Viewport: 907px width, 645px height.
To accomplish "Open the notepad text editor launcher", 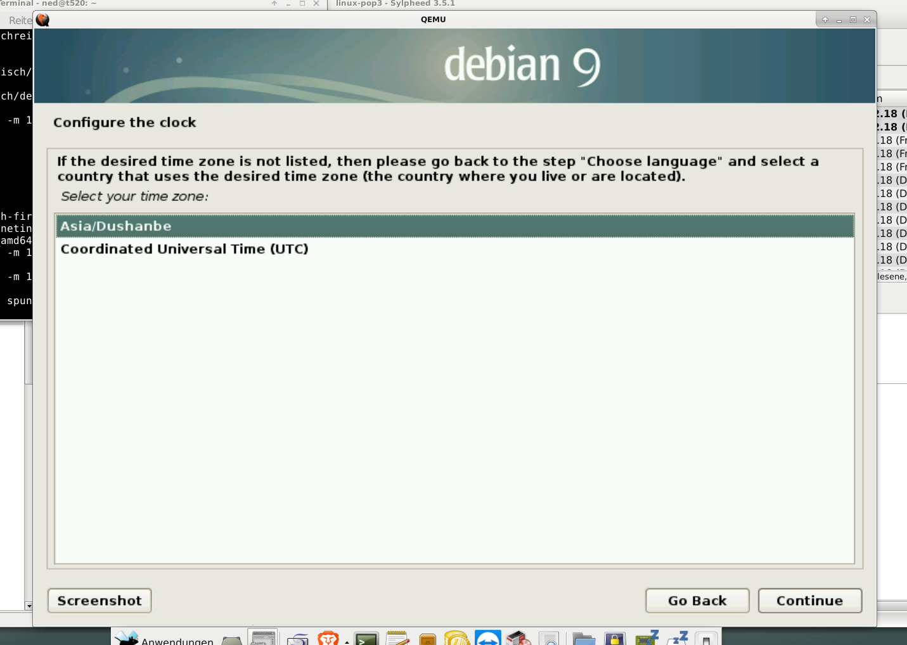I will tap(397, 638).
